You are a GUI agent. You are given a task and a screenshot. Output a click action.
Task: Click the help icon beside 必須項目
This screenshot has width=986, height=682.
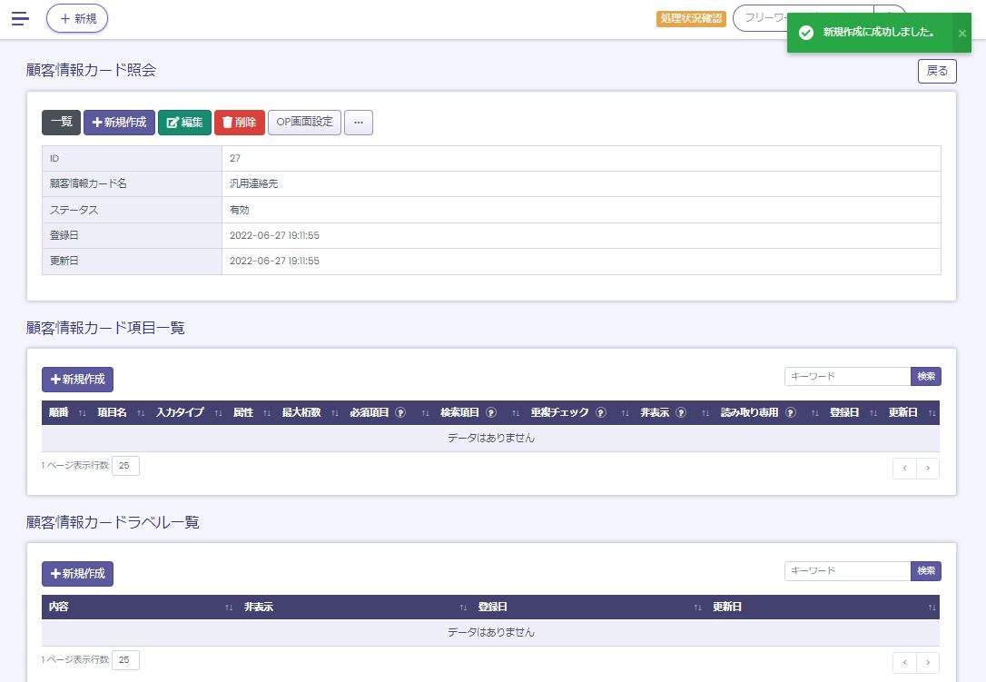[399, 413]
